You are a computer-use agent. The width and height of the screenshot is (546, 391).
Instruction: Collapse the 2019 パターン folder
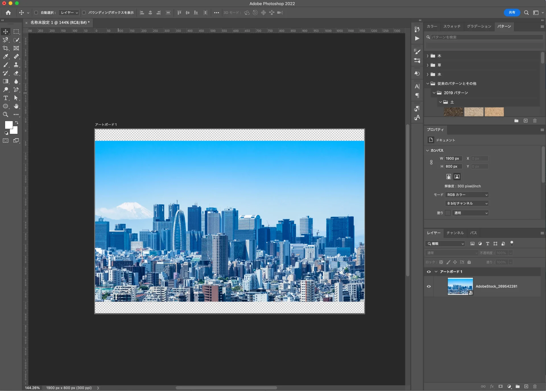click(x=434, y=93)
